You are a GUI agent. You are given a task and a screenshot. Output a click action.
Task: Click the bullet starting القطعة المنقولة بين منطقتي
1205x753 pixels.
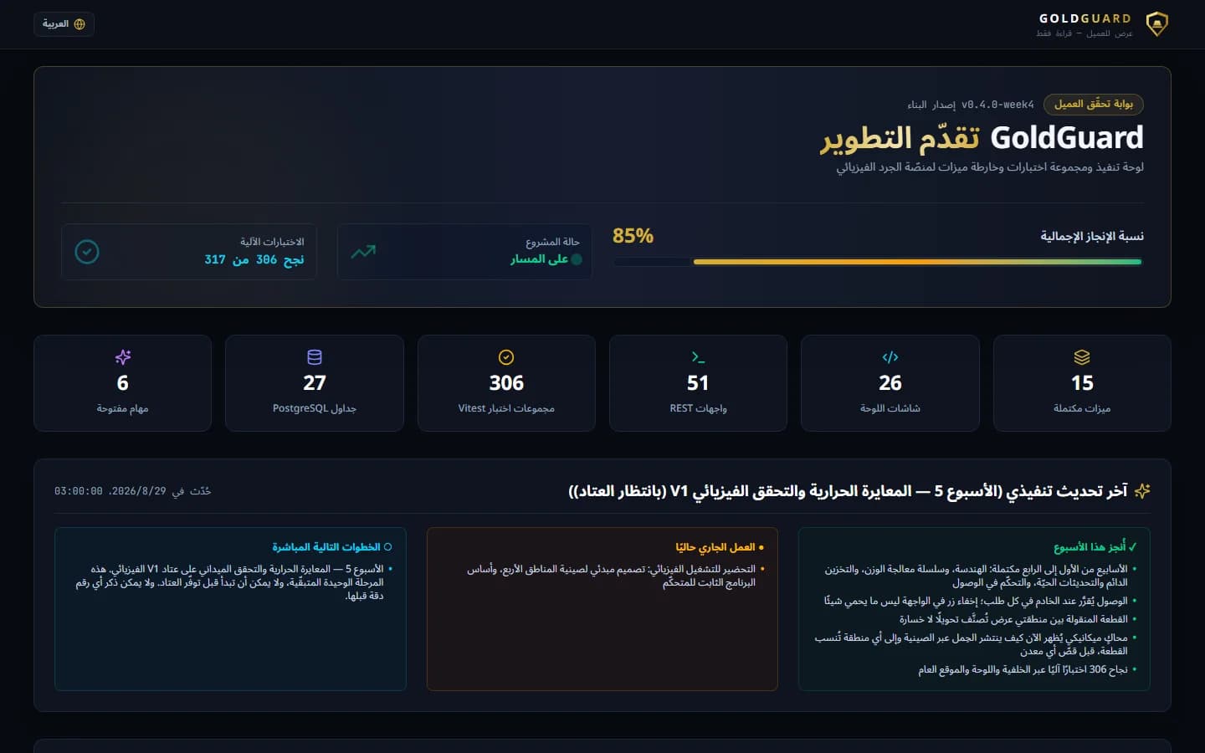pyautogui.click(x=1013, y=619)
